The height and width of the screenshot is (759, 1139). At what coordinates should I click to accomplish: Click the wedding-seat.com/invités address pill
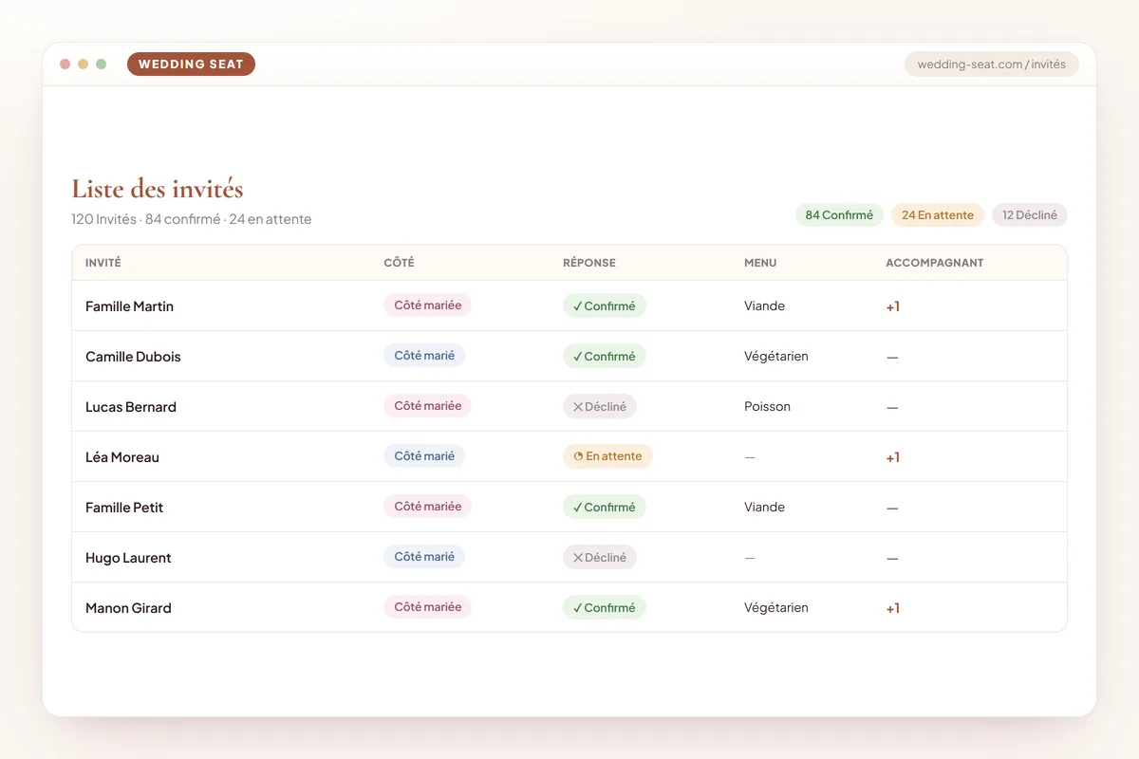(991, 65)
